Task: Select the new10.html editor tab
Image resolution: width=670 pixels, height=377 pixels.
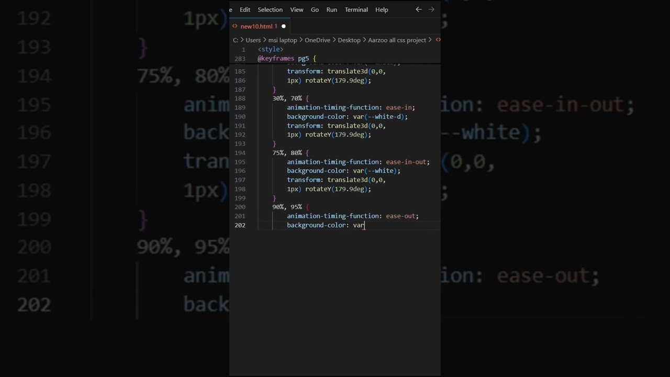Action: click(261, 26)
